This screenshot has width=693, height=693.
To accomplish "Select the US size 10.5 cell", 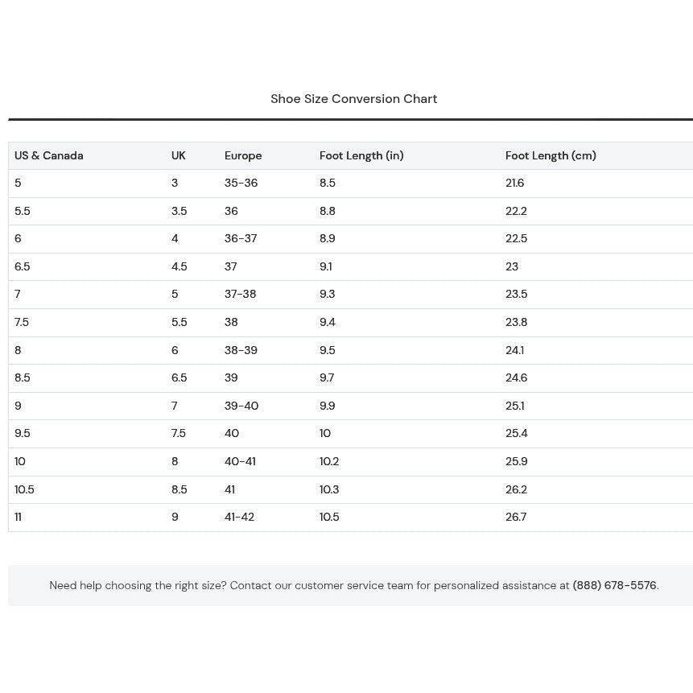I will (x=24, y=489).
